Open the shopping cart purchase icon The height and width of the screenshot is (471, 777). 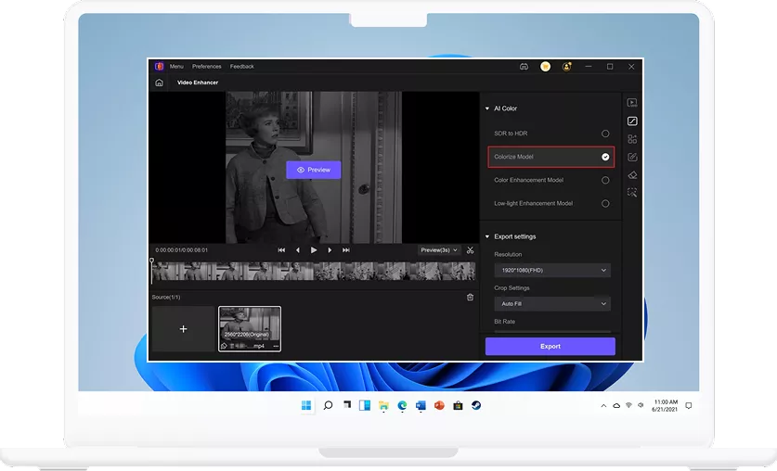pyautogui.click(x=545, y=67)
